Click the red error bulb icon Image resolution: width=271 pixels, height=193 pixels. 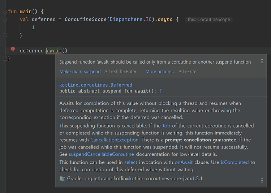(x=13, y=50)
